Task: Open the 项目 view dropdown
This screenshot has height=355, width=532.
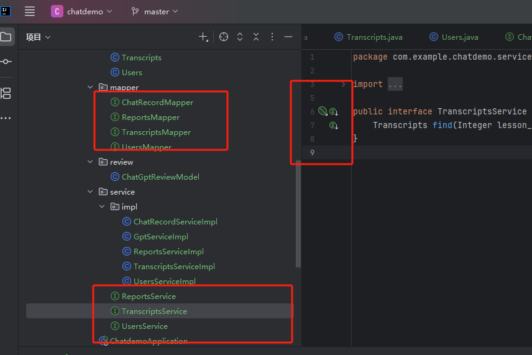Action: pyautogui.click(x=39, y=37)
